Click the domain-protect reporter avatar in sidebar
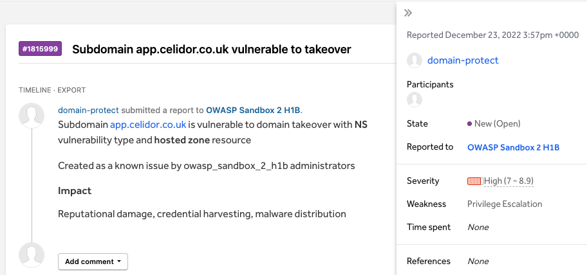The height and width of the screenshot is (275, 587). click(x=415, y=60)
